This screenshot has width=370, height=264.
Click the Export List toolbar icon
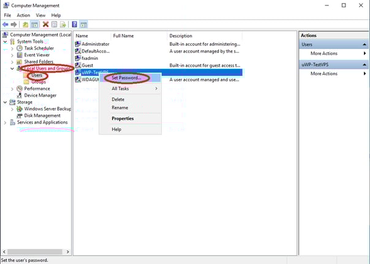pyautogui.click(x=63, y=24)
